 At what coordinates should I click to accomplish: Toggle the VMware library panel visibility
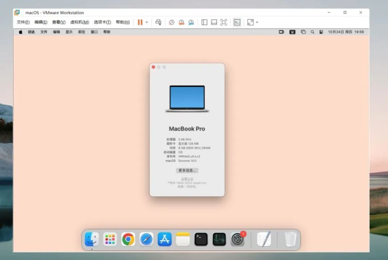click(205, 22)
